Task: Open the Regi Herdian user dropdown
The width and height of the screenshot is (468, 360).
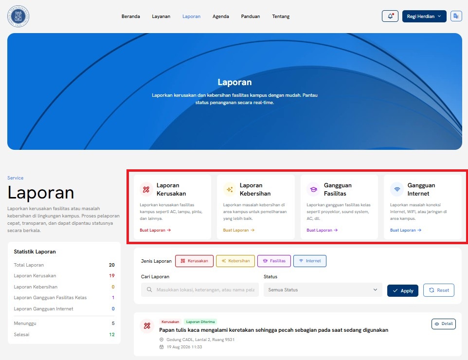Action: pyautogui.click(x=424, y=16)
